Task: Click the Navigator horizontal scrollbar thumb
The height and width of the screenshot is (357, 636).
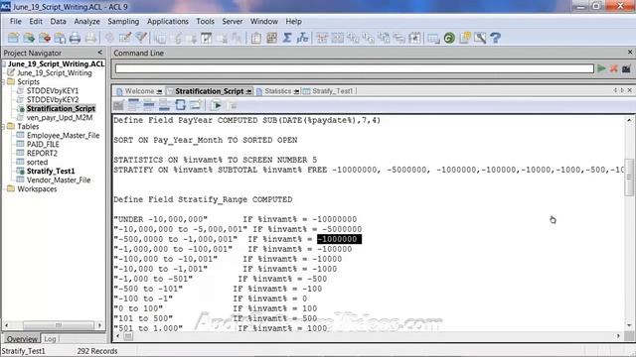Action: click(58, 325)
